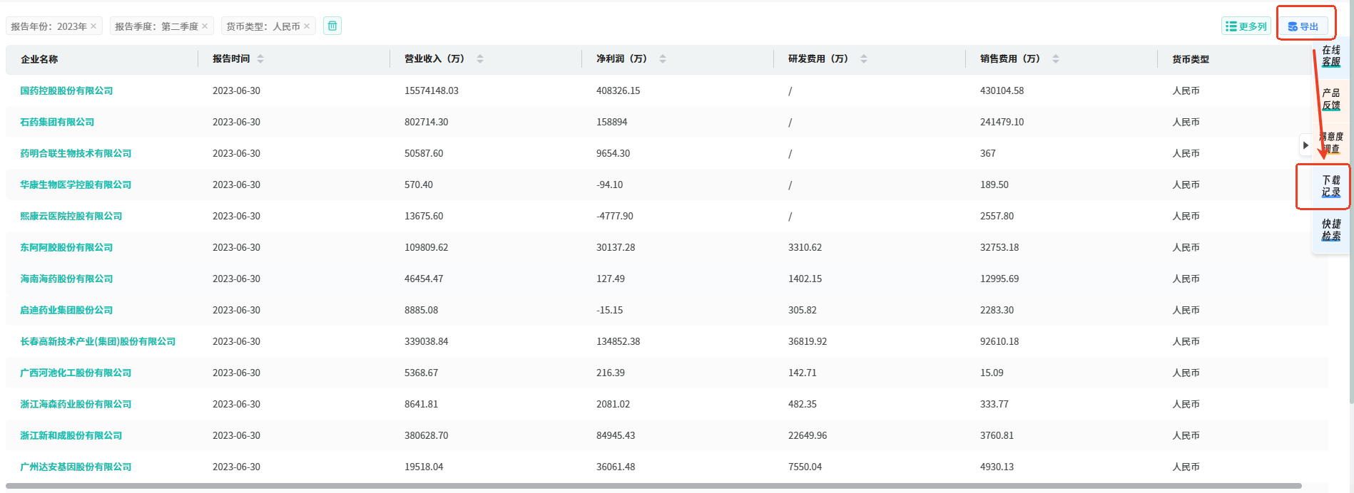Open 浙江新和成股份有限公司 company link

tap(71, 435)
